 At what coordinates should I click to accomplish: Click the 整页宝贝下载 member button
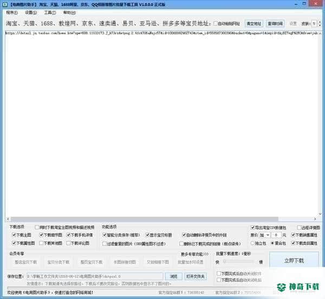pos(92,262)
